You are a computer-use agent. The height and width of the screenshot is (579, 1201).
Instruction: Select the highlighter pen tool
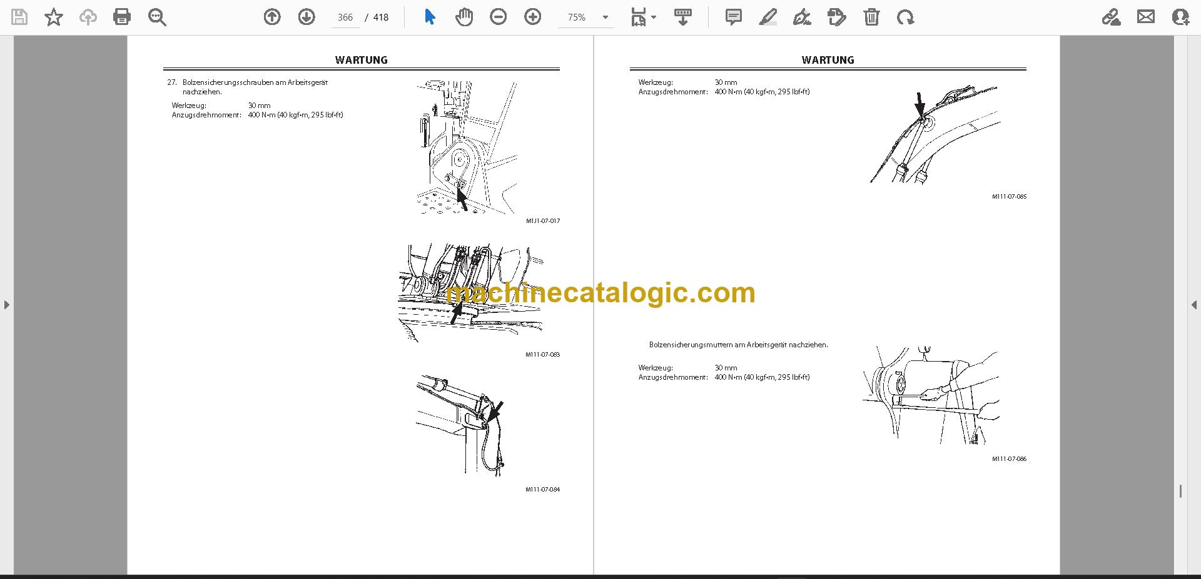tap(768, 17)
